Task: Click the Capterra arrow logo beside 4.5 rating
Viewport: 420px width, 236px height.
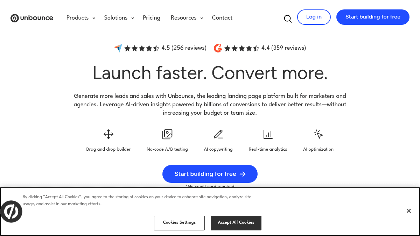Action: click(x=118, y=48)
